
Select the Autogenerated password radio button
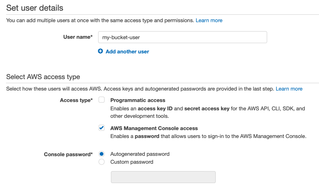102,154
